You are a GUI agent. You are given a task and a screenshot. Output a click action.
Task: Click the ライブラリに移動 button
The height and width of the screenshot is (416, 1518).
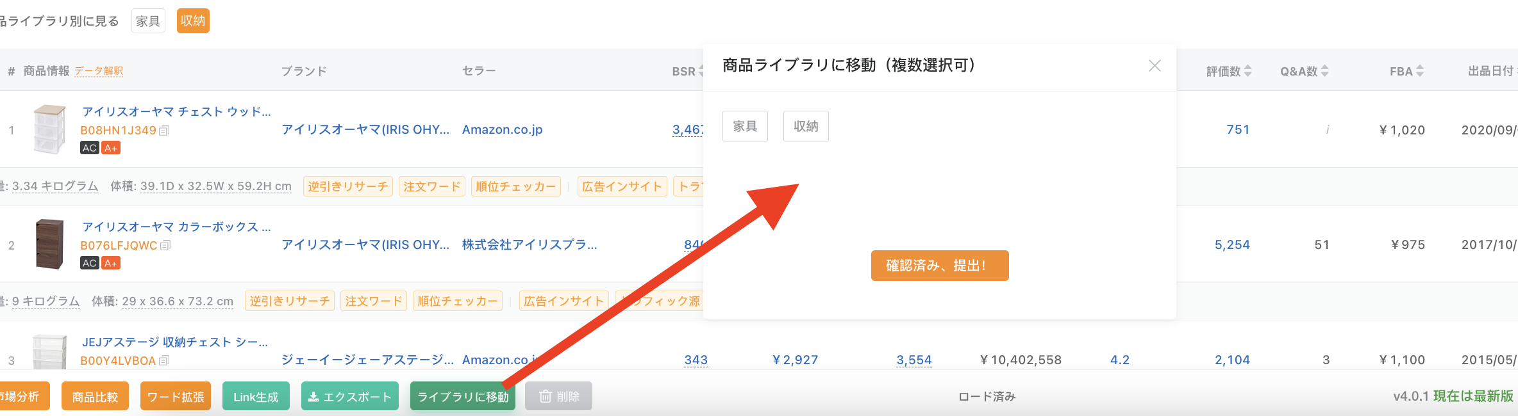pos(463,396)
